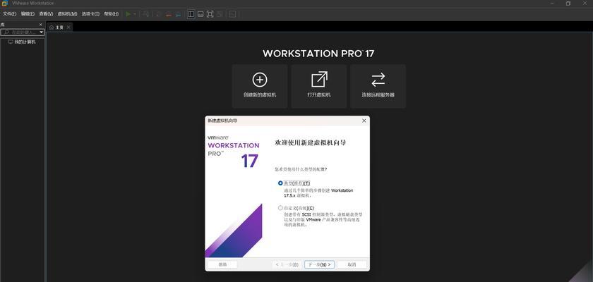Toggle the show library sidebar view icon

point(191,14)
